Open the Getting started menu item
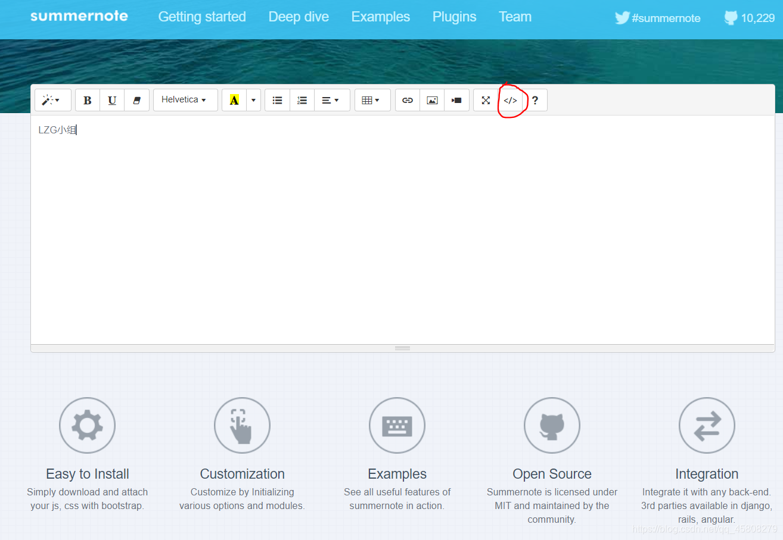This screenshot has height=540, width=783. (202, 17)
